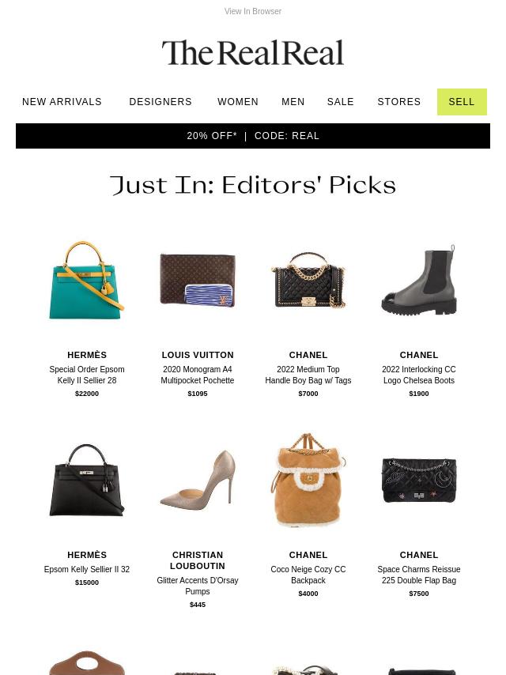This screenshot has width=506, height=675.
Task: Select Women in navigation
Action: tap(238, 102)
